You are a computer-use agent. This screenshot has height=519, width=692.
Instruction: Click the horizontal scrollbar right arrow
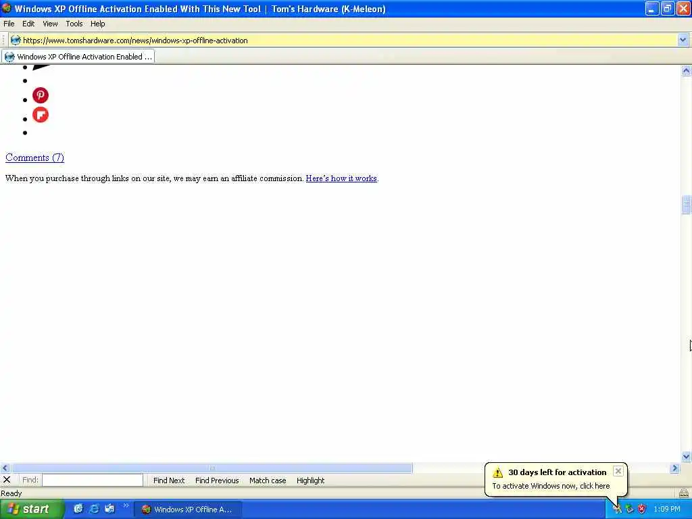[675, 468]
